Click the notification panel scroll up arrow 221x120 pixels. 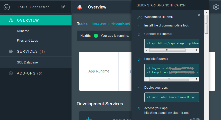[x=207, y=12]
